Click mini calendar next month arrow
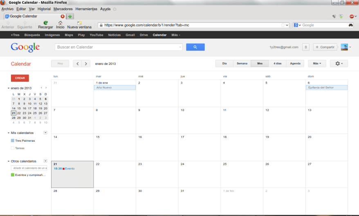 (46, 87)
